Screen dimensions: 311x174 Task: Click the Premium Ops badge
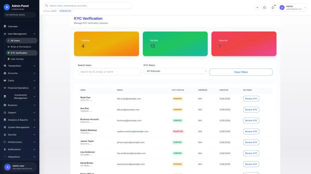65,11
